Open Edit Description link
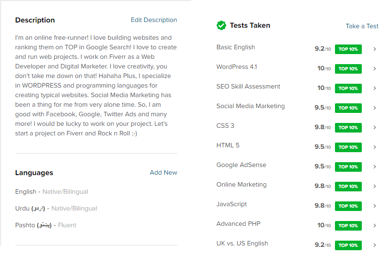This screenshot has height=266, width=392. coord(154,20)
